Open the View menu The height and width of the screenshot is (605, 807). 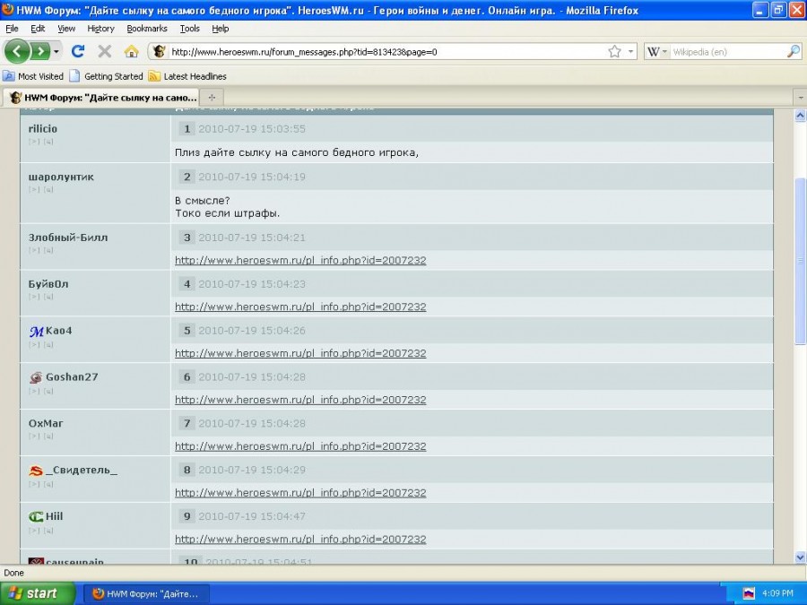[66, 29]
